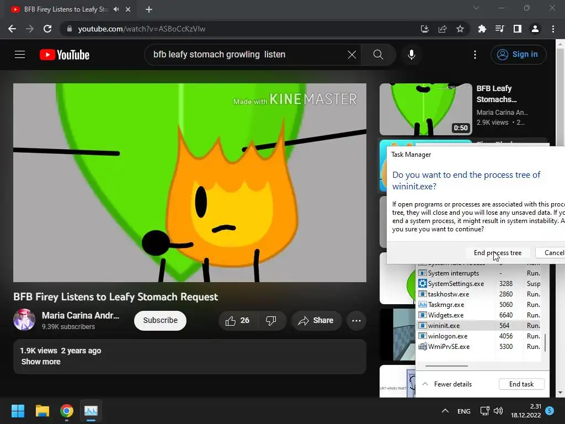The height and width of the screenshot is (424, 565).
Task: Click End task in Task Manager
Action: (x=521, y=384)
